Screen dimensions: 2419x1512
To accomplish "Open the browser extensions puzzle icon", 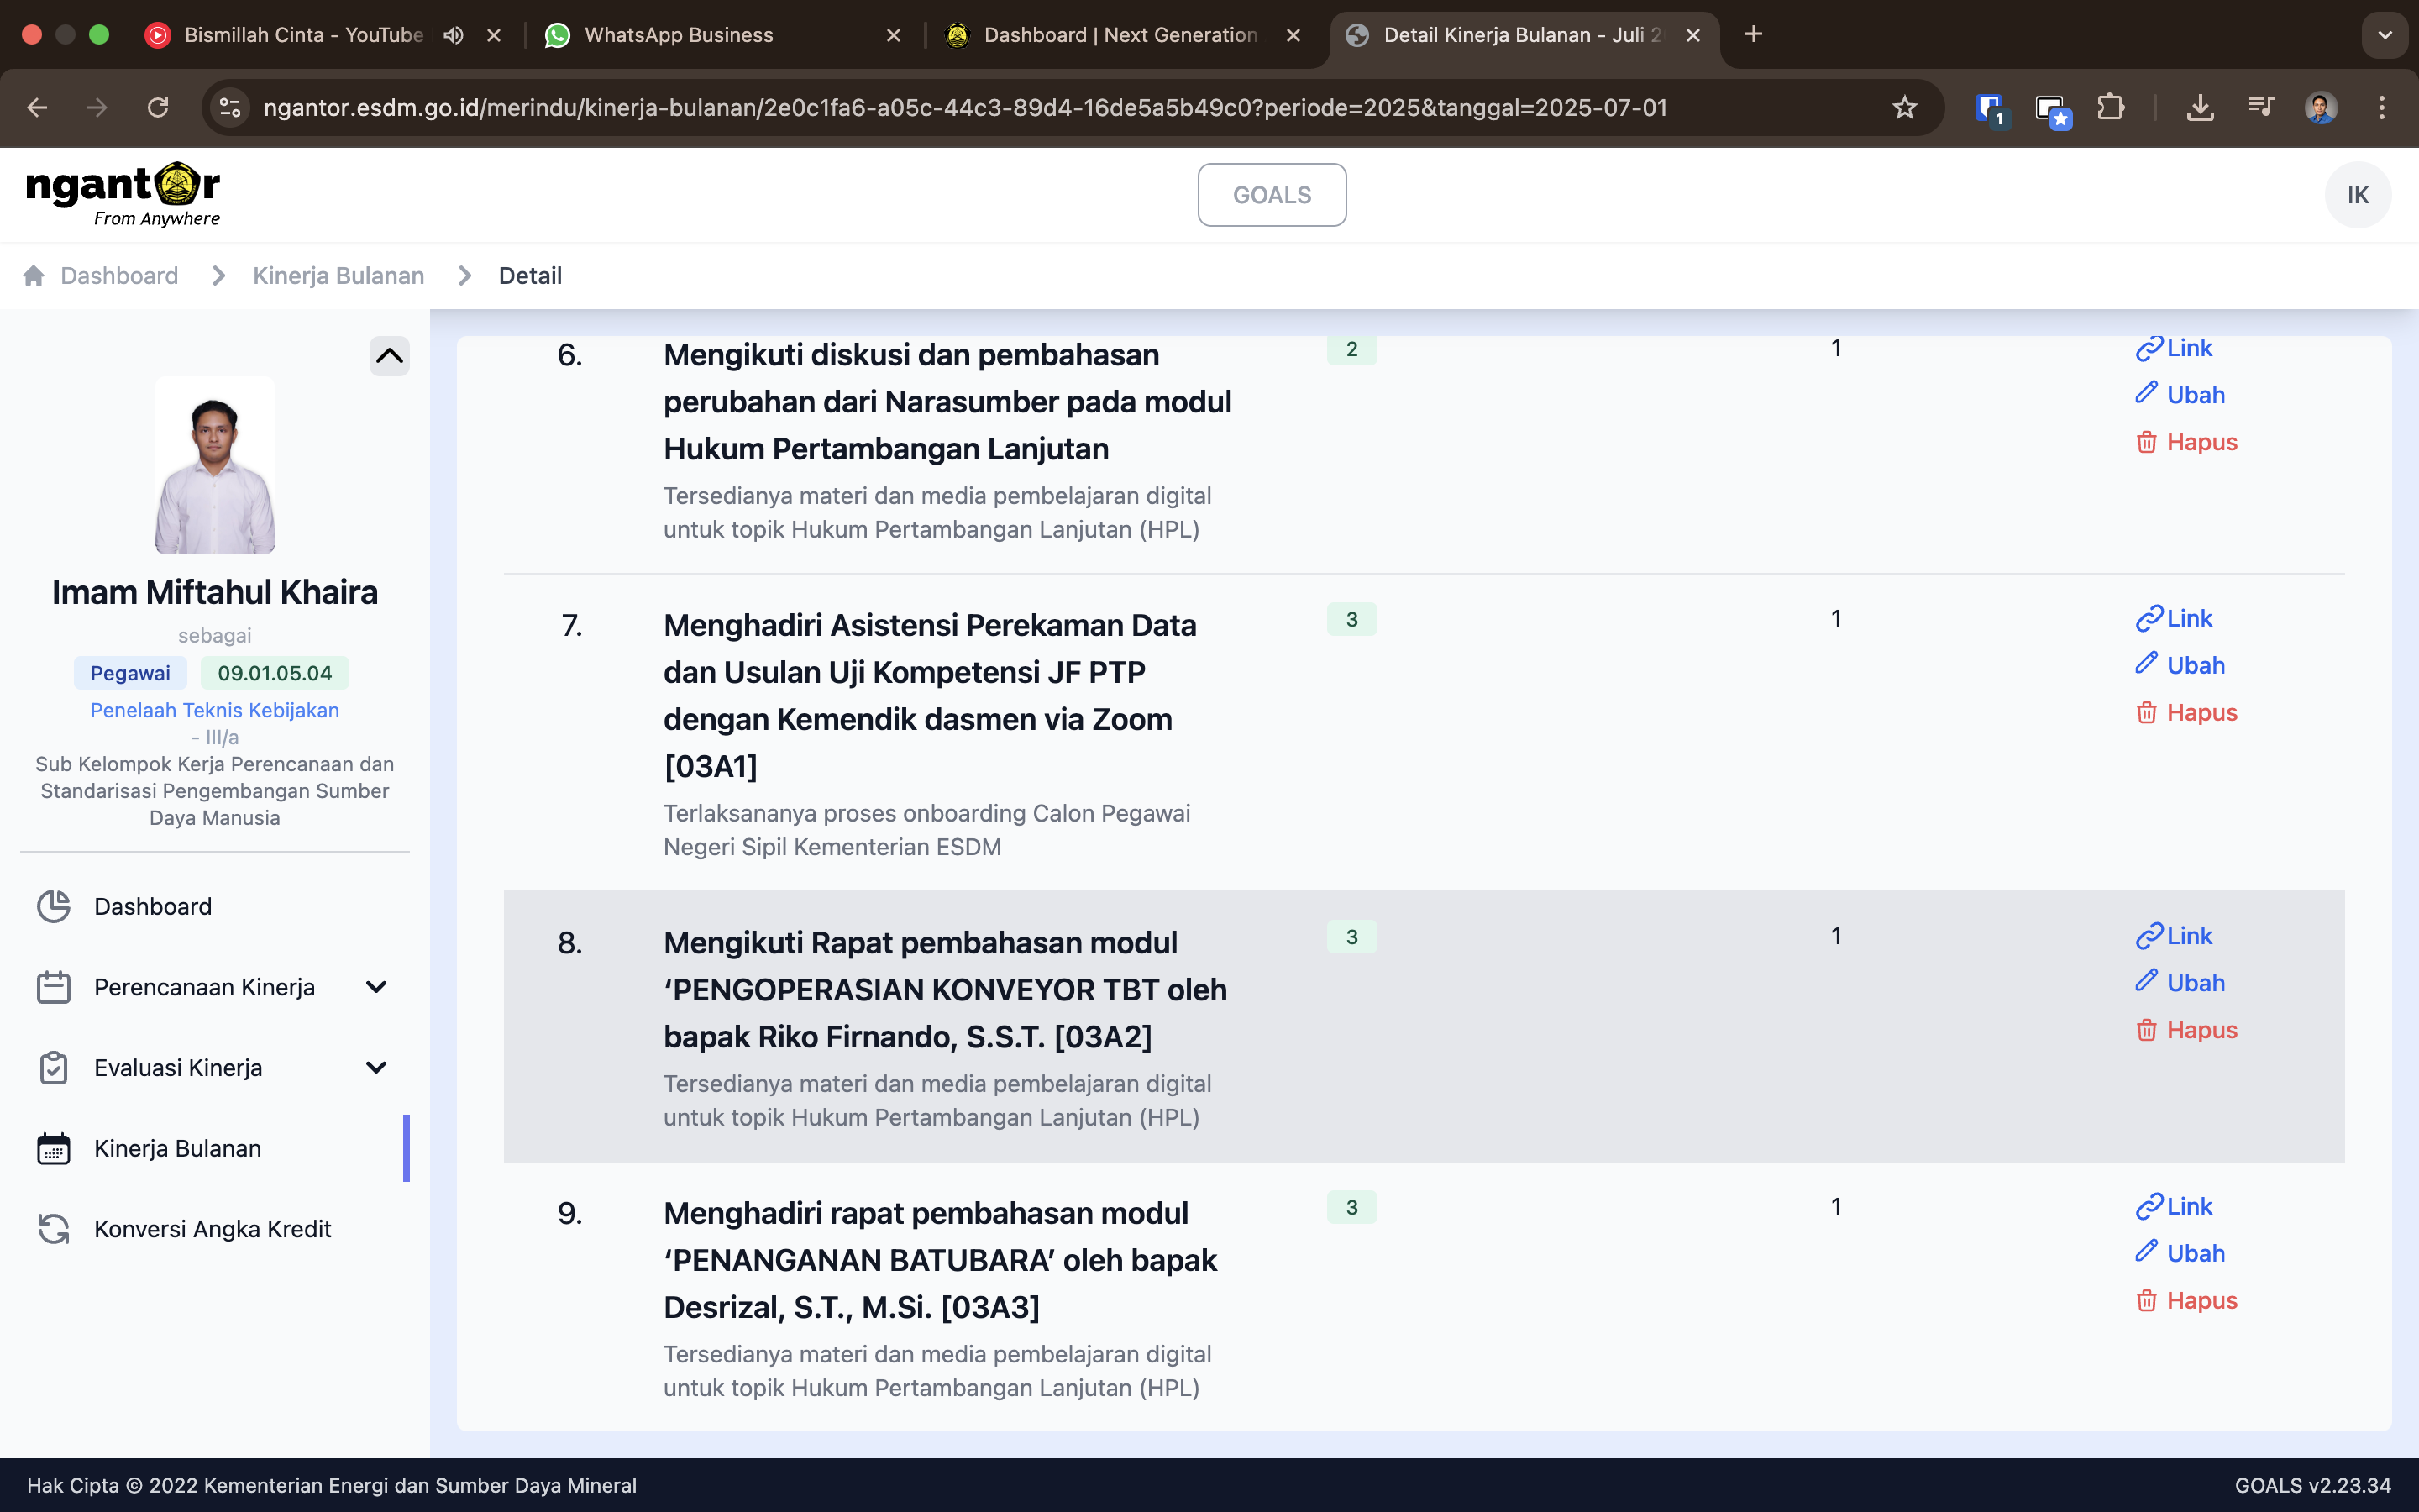I will [2111, 108].
